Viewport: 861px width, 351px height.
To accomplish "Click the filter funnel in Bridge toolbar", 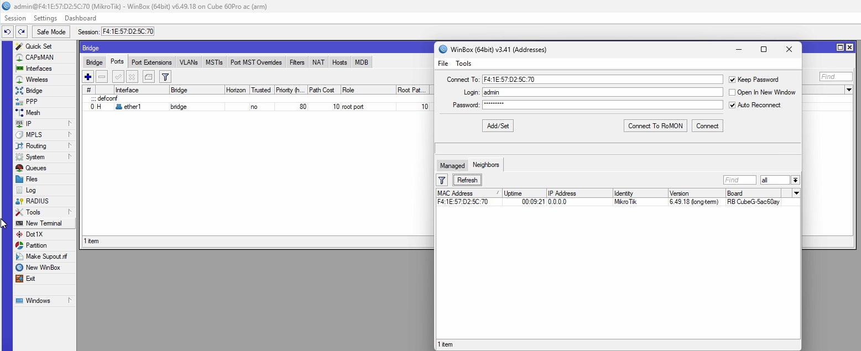I will pyautogui.click(x=165, y=77).
